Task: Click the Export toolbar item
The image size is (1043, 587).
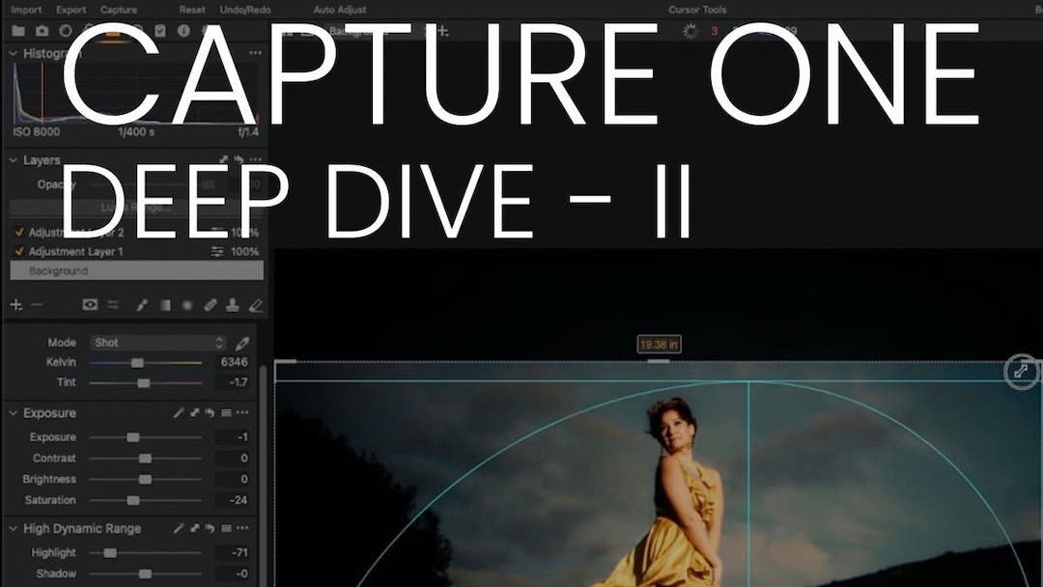Action: click(x=71, y=10)
